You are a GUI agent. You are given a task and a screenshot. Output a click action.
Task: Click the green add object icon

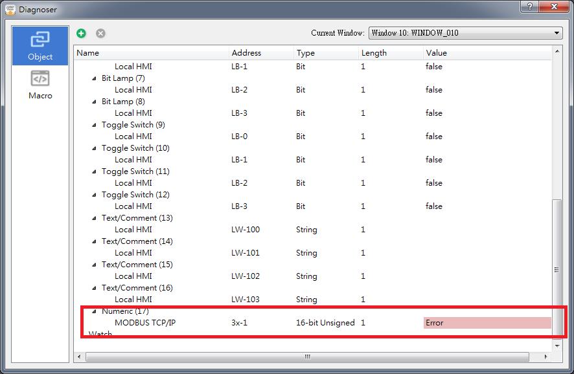pos(82,33)
